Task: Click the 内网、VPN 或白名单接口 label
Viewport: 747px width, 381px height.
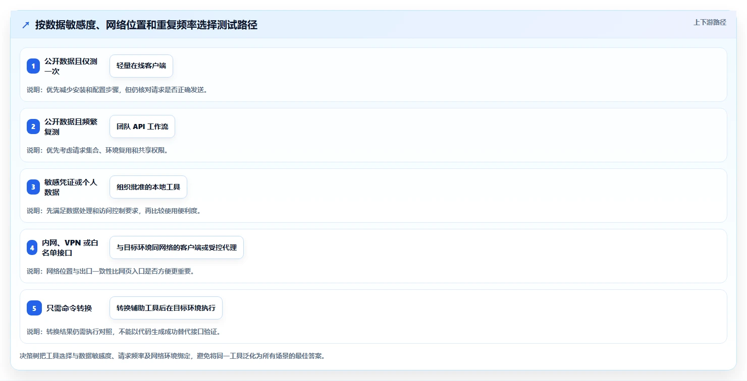Action: pyautogui.click(x=70, y=247)
